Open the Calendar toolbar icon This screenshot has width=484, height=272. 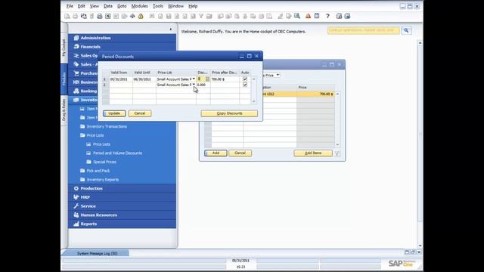[x=317, y=16]
